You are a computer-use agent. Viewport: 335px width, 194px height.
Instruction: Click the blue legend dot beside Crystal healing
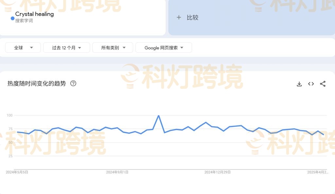(12, 18)
